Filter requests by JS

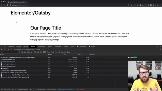coord(38,52)
